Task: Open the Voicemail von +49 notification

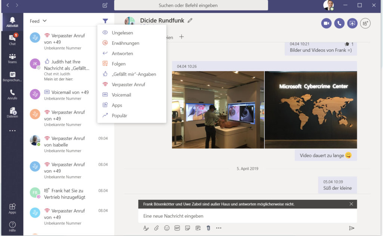Action: (69, 95)
